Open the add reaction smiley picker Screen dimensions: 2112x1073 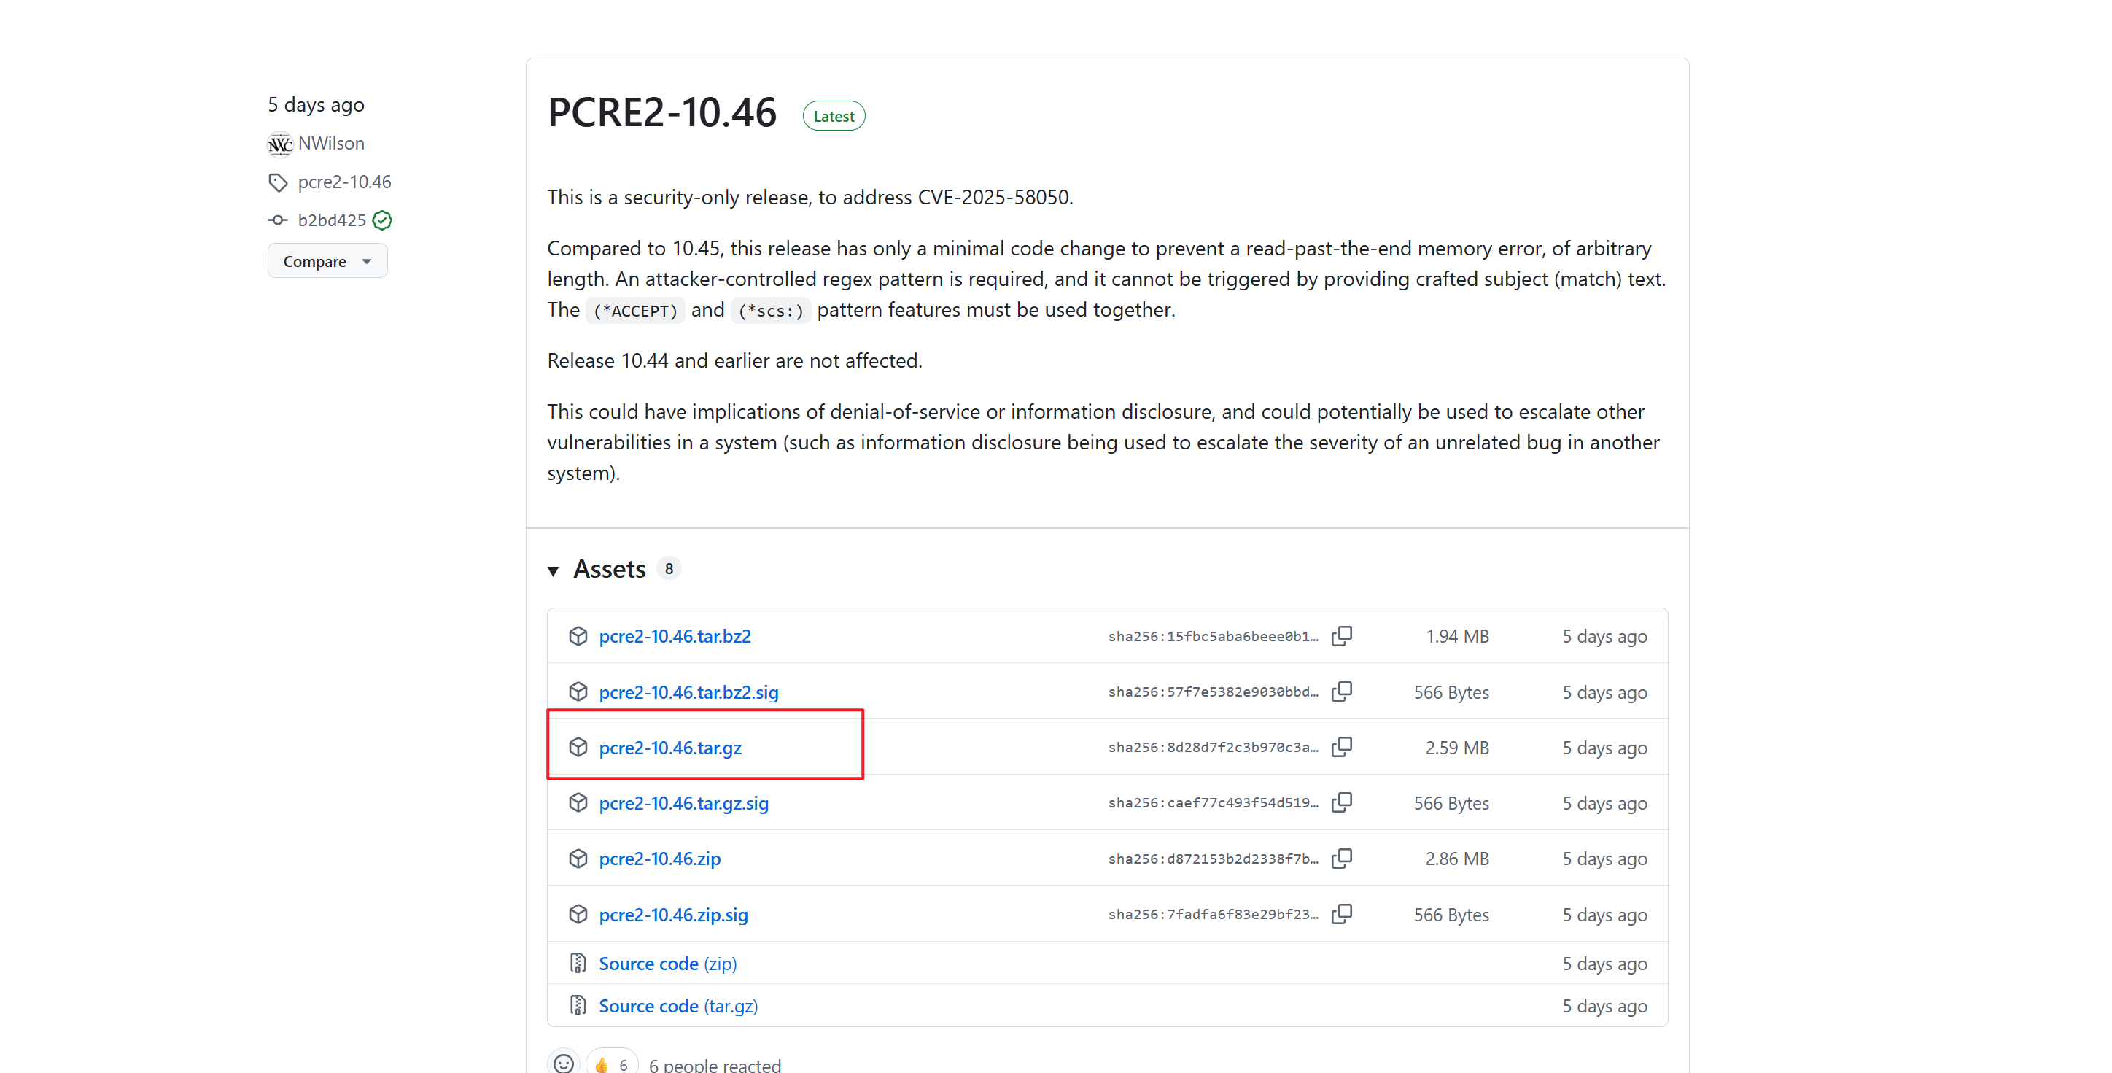[564, 1064]
